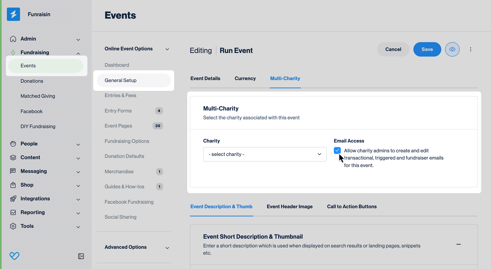The image size is (491, 269).
Task: Click the Shop bag icon
Action: pyautogui.click(x=13, y=185)
